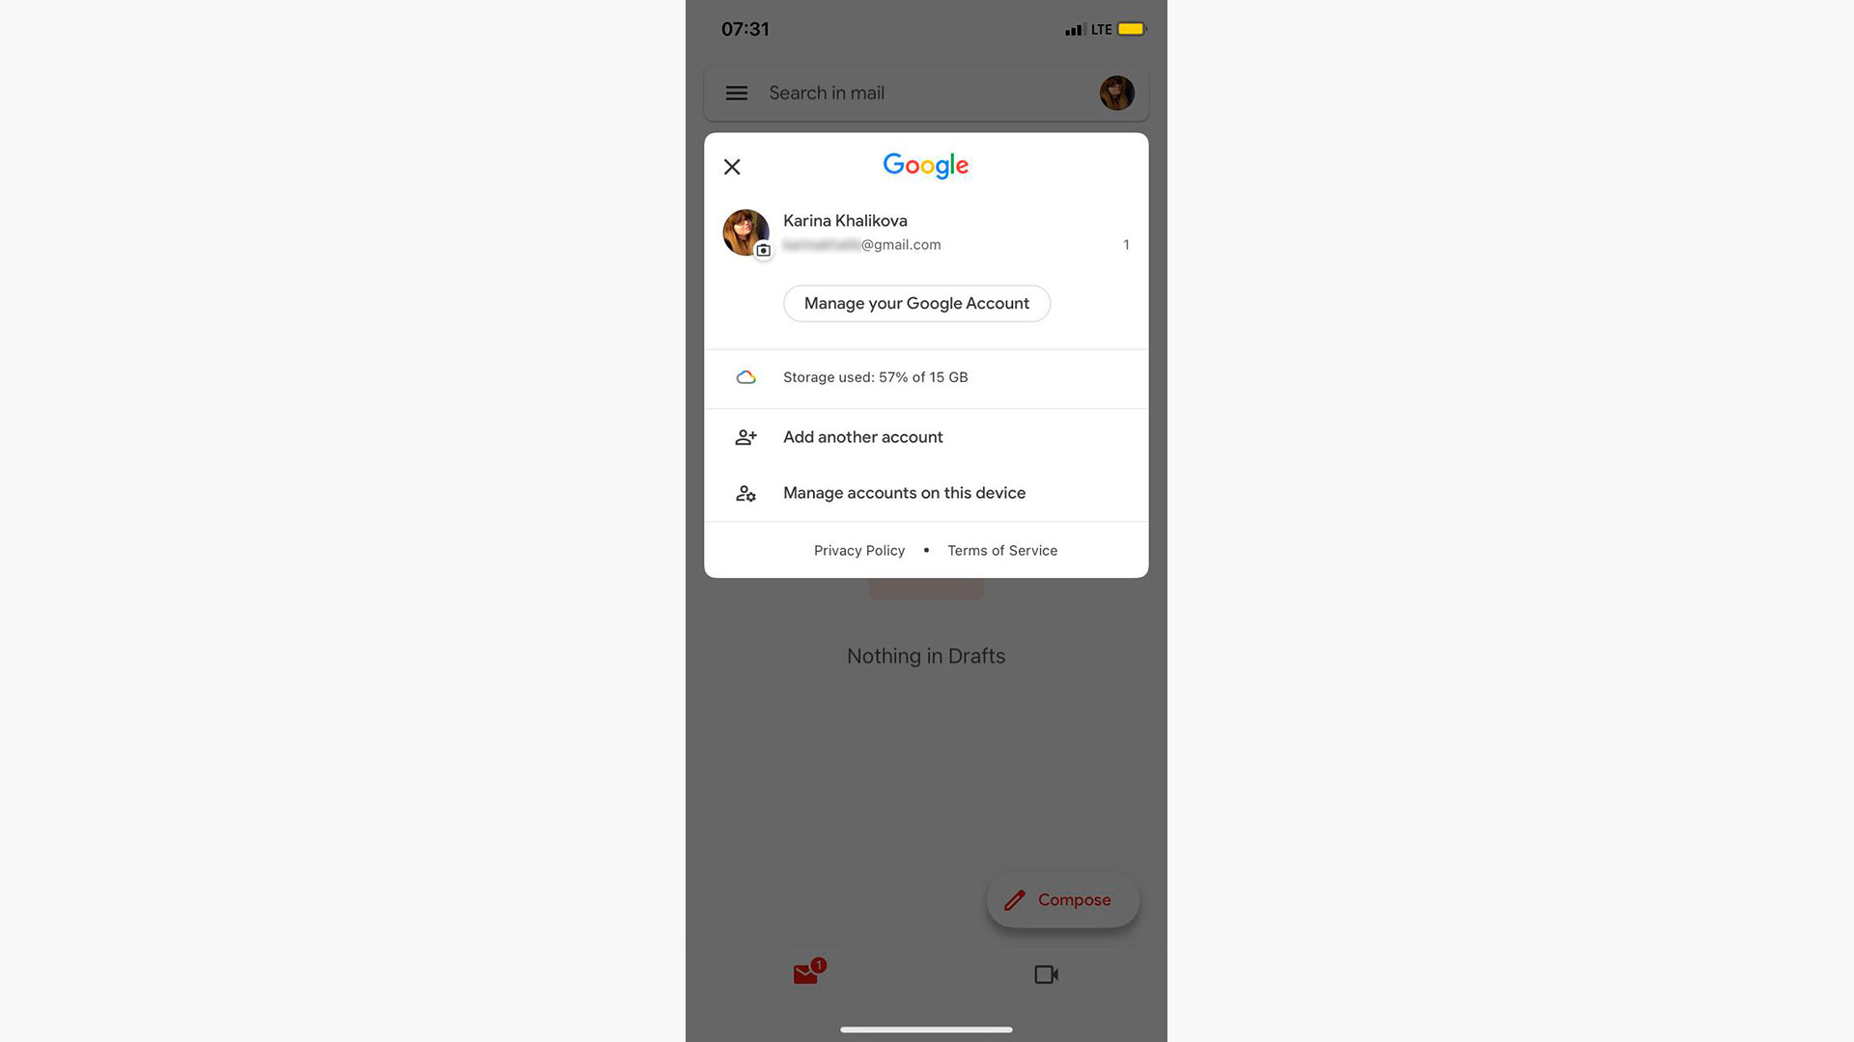Click the LTE signal indicator in status bar
The height and width of the screenshot is (1042, 1854).
point(1100,28)
